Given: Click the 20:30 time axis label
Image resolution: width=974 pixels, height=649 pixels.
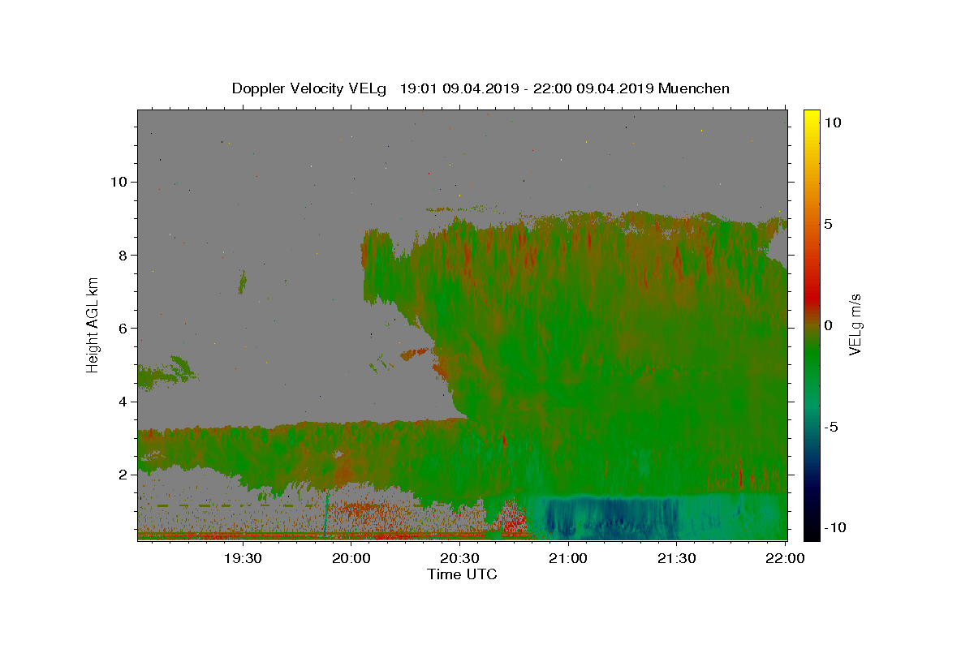Looking at the screenshot, I should coord(459,558).
